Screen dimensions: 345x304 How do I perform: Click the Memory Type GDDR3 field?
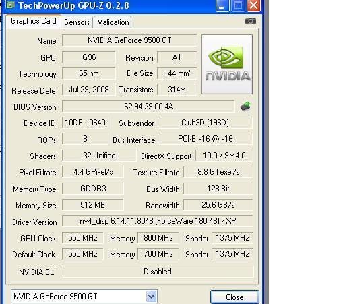93,189
